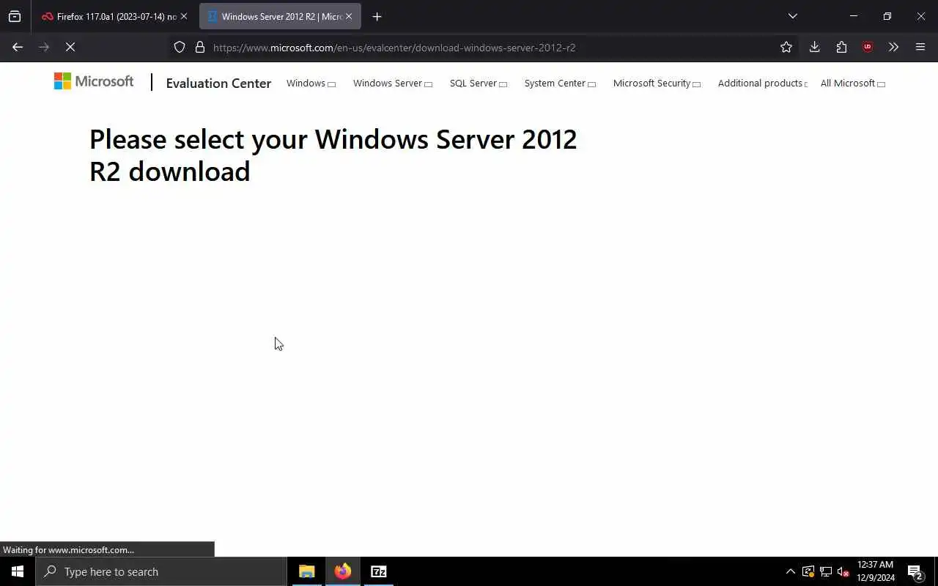The image size is (938, 586).
Task: Open the clock and date flyout
Action: click(x=876, y=571)
